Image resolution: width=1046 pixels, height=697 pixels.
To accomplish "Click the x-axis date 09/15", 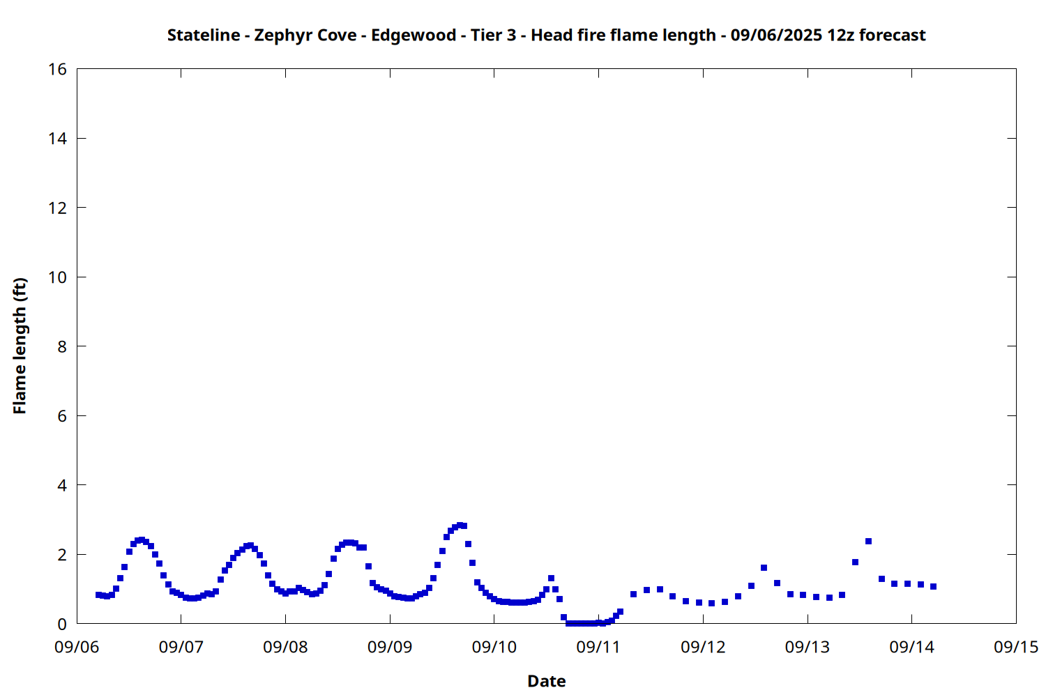I will pos(1016,647).
